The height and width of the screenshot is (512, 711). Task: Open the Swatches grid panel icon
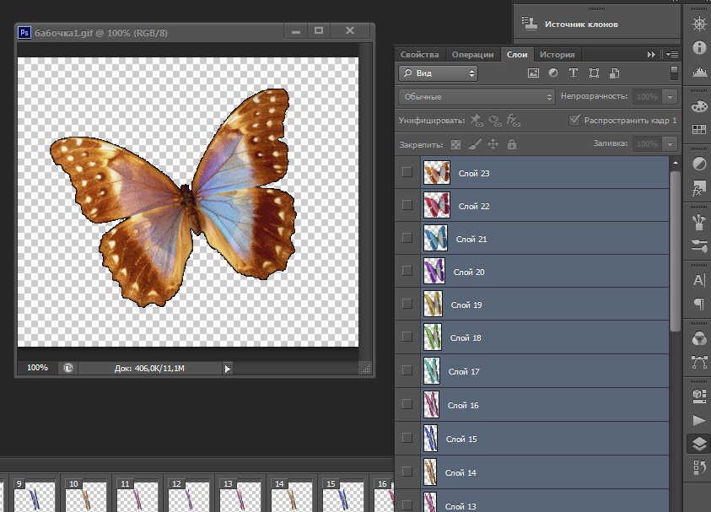pyautogui.click(x=699, y=130)
